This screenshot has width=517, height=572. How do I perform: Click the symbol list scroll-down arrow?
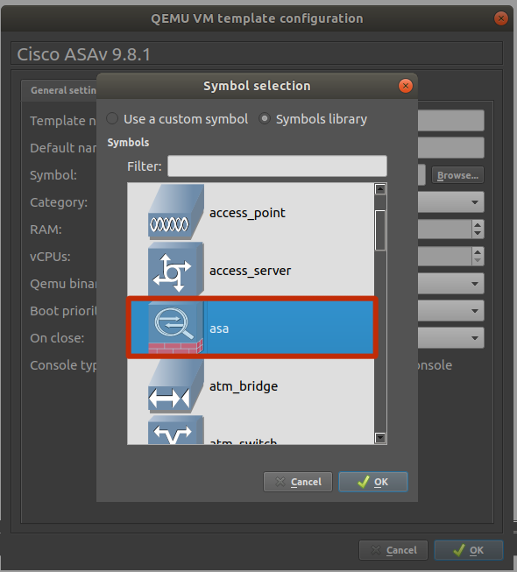pos(380,437)
